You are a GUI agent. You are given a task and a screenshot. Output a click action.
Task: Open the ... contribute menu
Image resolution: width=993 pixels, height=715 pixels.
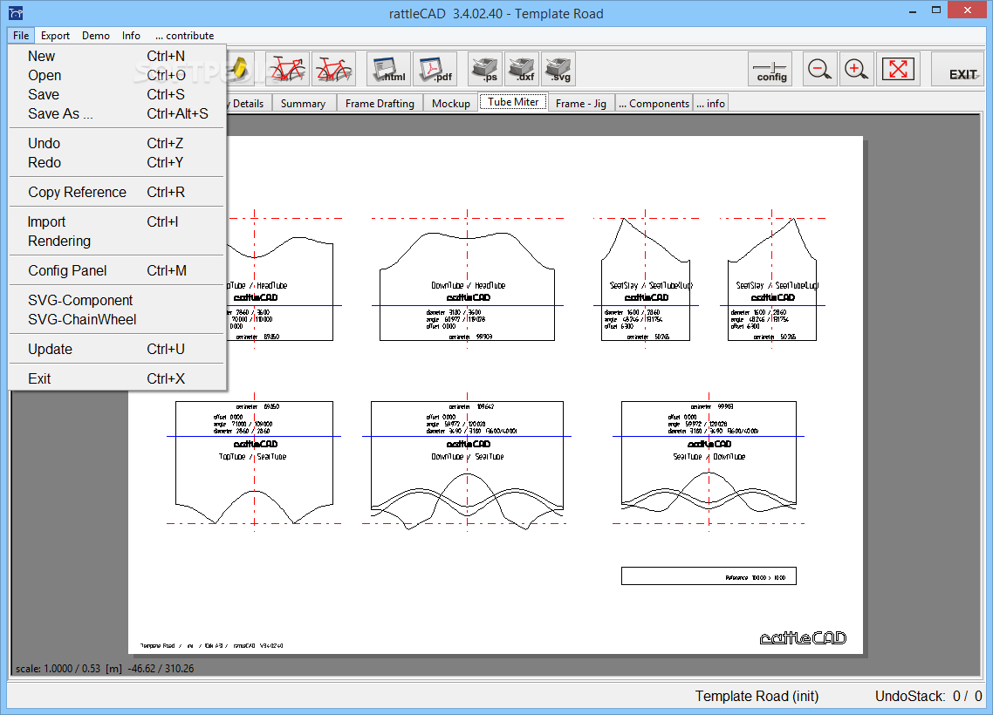(184, 36)
